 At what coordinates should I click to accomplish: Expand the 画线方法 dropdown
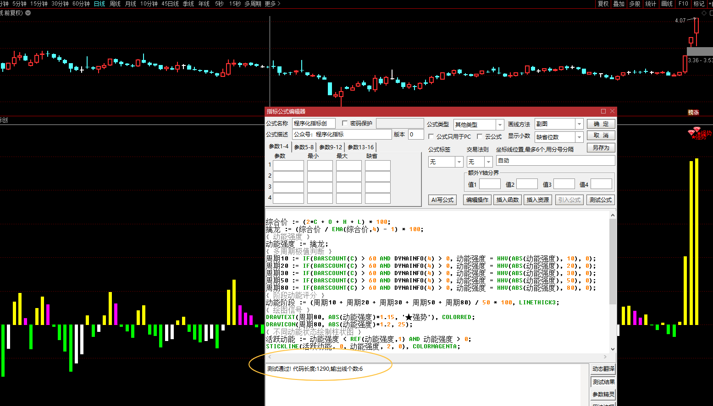tap(579, 124)
